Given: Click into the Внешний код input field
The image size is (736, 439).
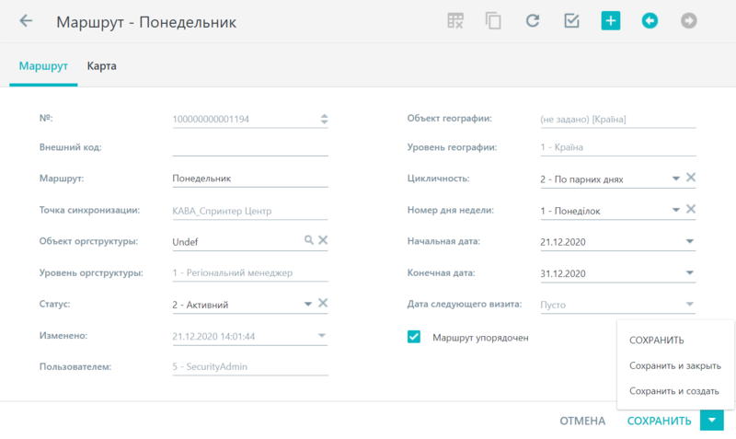Looking at the screenshot, I should 250,147.
